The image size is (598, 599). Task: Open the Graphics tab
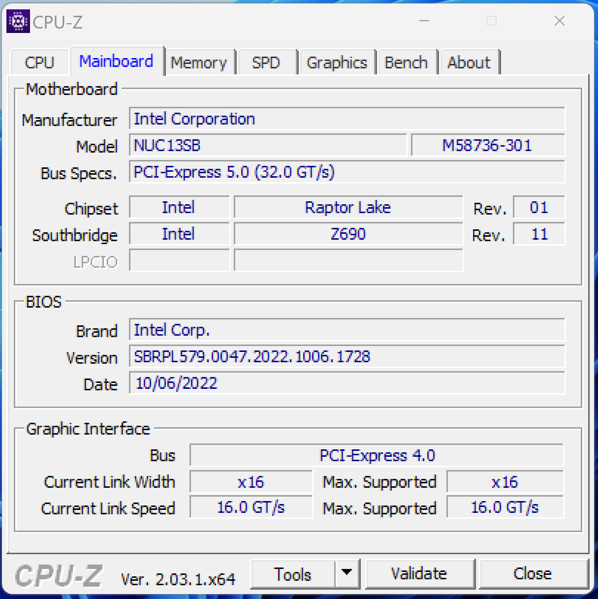point(337,63)
